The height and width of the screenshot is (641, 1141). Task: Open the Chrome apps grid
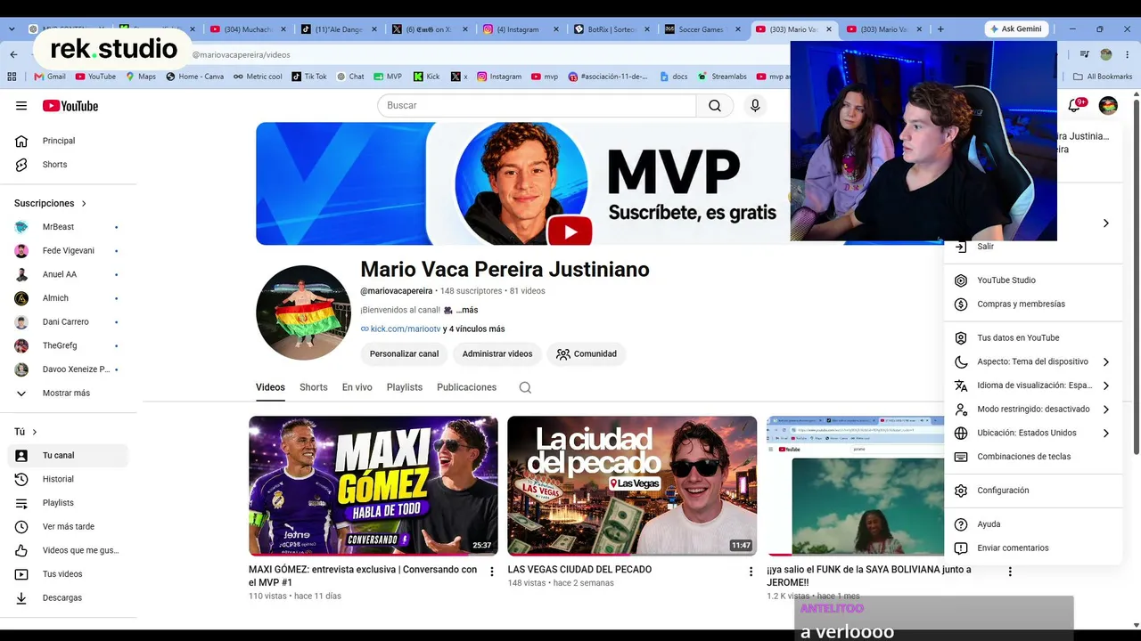12,77
